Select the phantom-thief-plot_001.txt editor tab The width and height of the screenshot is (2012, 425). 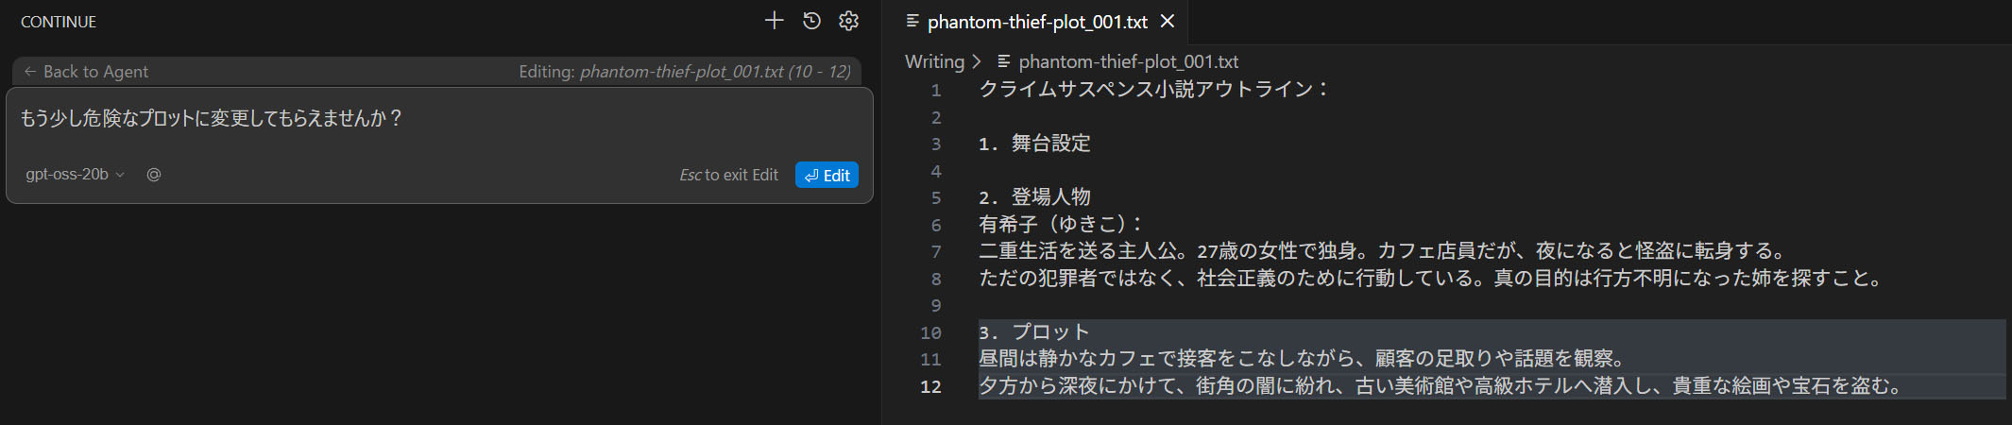(1036, 22)
